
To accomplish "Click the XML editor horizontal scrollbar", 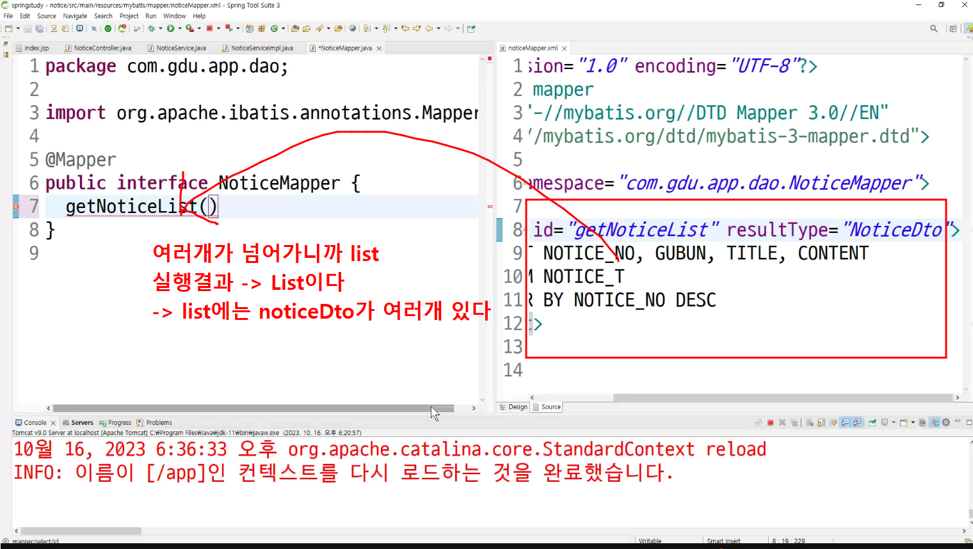I will pyautogui.click(x=783, y=397).
